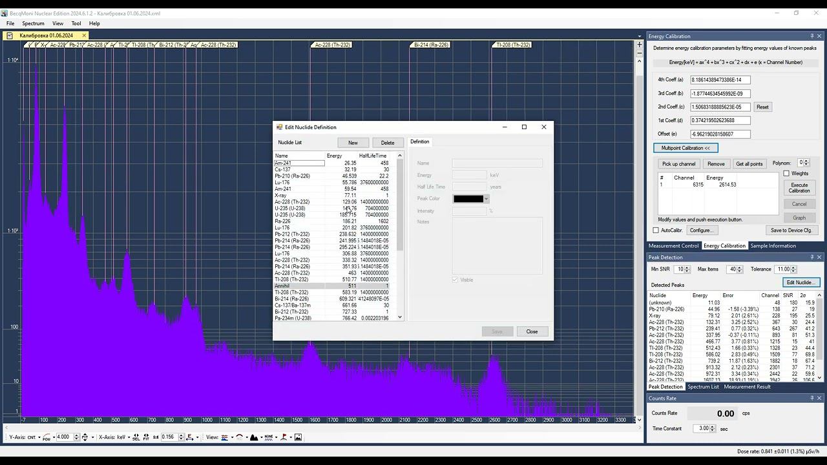This screenshot has width=827, height=465.
Task: Click the document icon on Калибровка tab
Action: (x=10, y=36)
